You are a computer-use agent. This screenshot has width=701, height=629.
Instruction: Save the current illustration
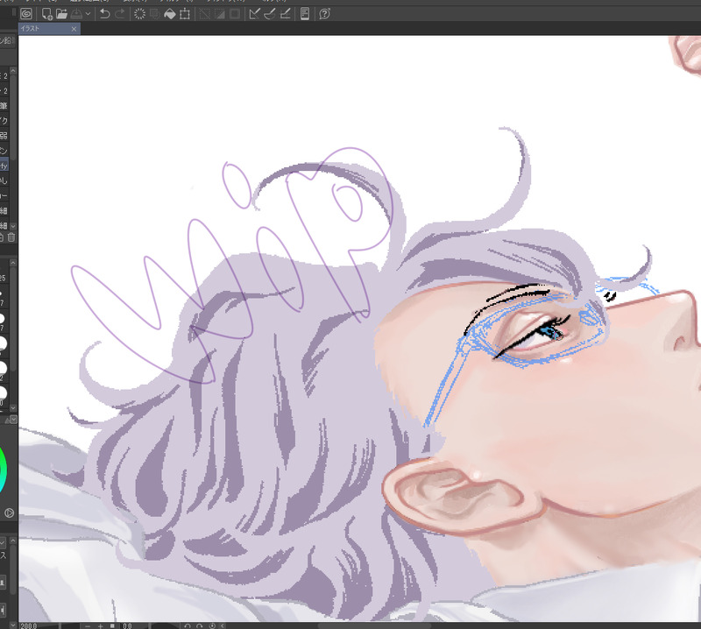pos(76,14)
